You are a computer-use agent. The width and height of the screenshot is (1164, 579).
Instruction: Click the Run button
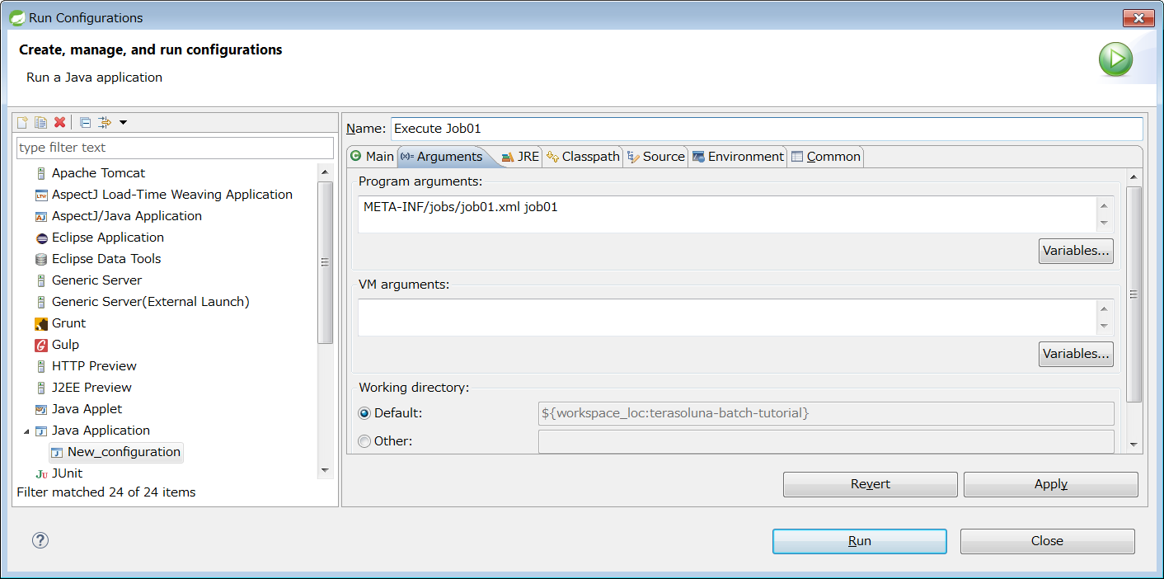pyautogui.click(x=860, y=541)
